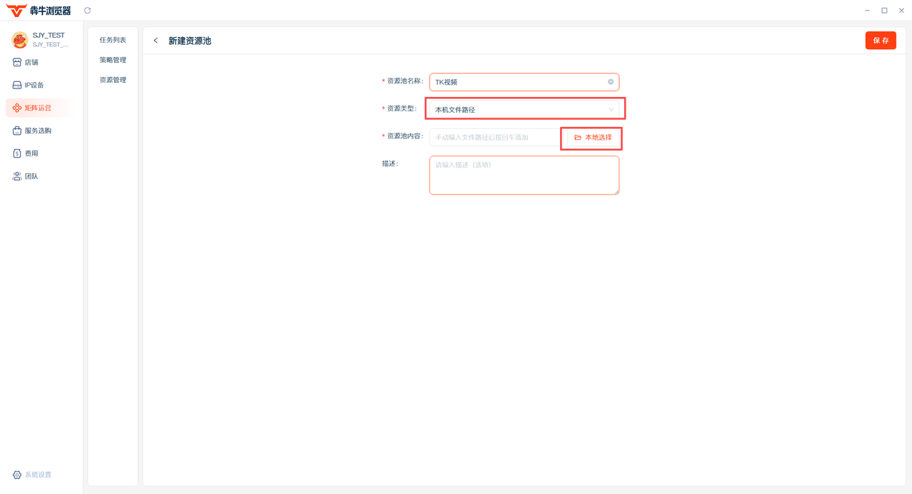Go to IP设备 in sidebar
Image resolution: width=912 pixels, height=494 pixels.
point(33,86)
